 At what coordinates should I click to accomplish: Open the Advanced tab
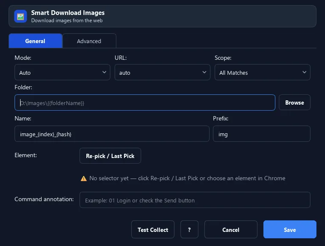(x=89, y=41)
